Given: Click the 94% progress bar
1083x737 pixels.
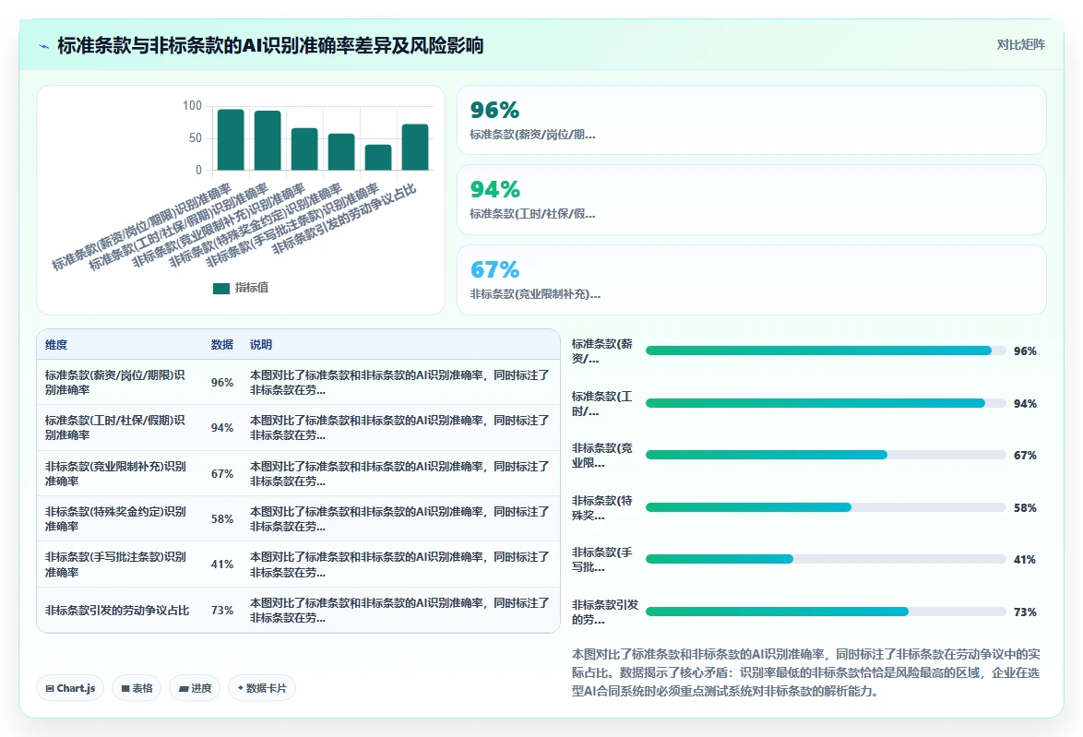Looking at the screenshot, I should 826,403.
